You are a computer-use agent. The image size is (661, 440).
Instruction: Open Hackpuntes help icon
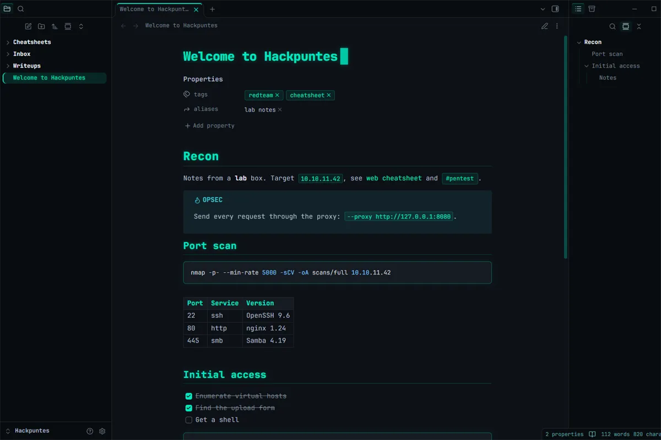pos(90,431)
